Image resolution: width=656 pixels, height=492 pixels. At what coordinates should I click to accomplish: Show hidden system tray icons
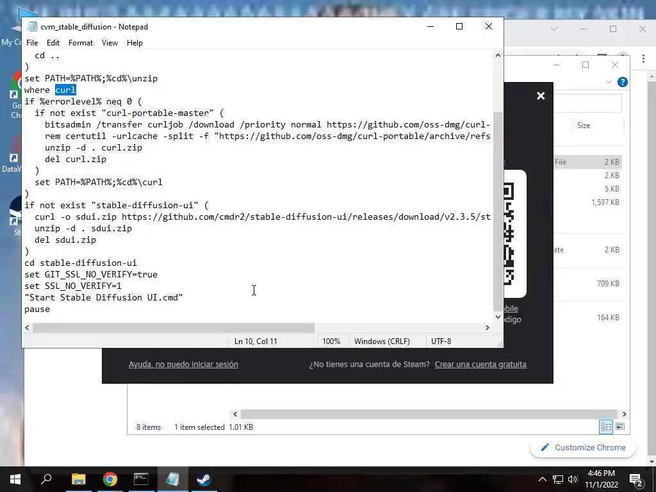(542, 479)
